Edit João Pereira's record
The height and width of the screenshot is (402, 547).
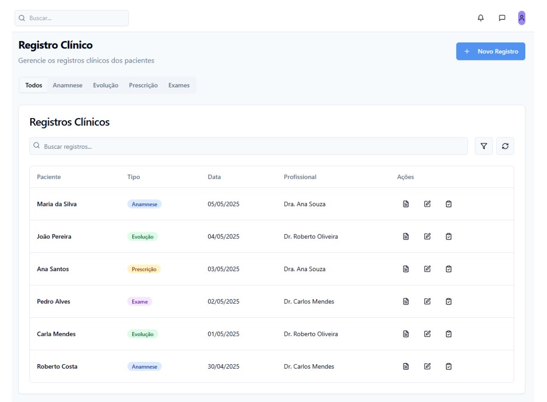tap(427, 237)
